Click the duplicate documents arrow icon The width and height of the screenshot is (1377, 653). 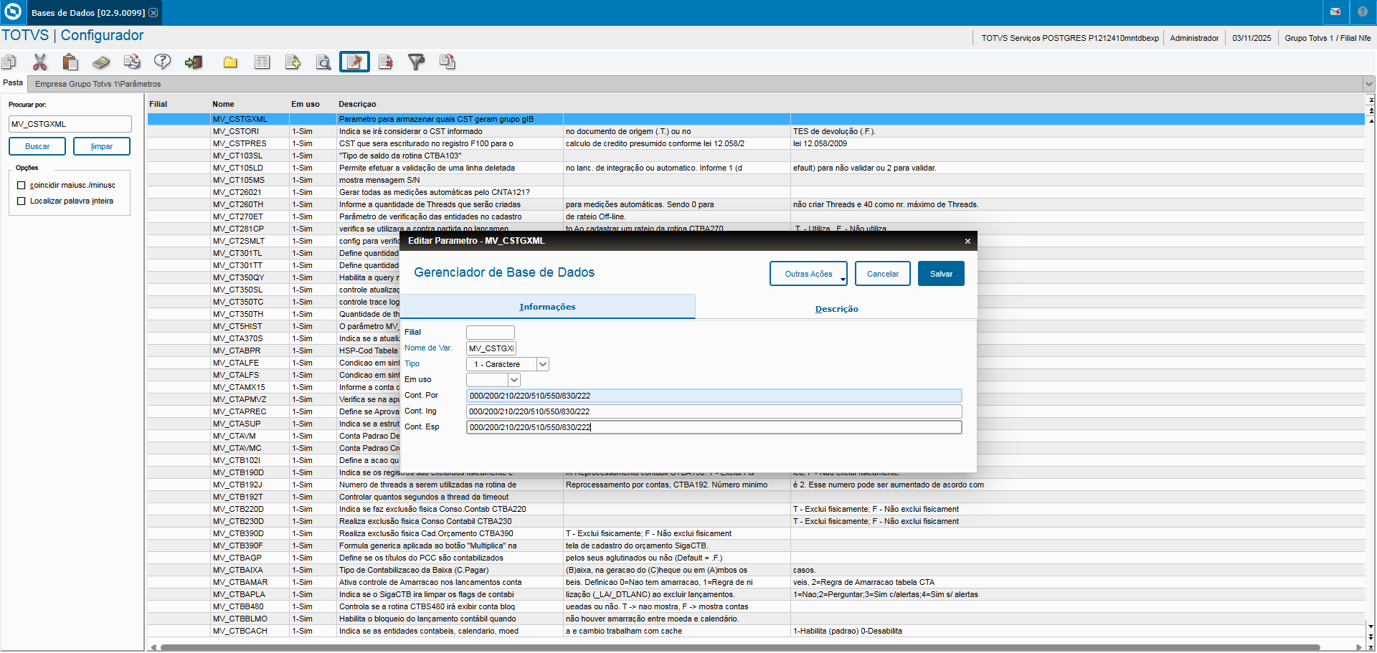click(x=448, y=62)
